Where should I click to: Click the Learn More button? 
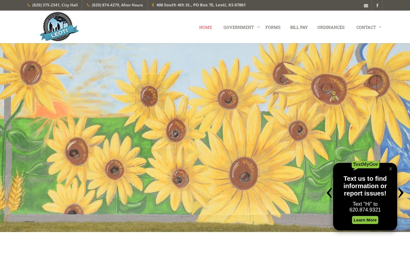click(x=365, y=220)
